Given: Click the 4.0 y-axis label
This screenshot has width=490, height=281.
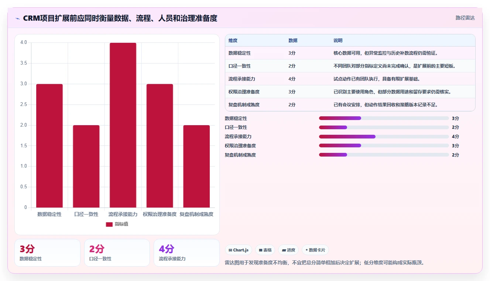Looking at the screenshot, I should click(24, 42).
